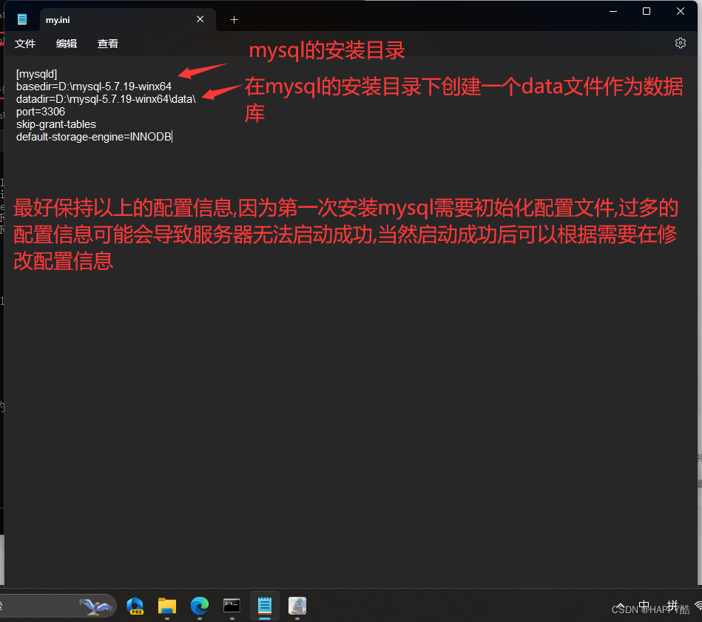Click the default-storage-engine=INNODB line
Viewport: 702px width, 622px height.
pyautogui.click(x=94, y=137)
